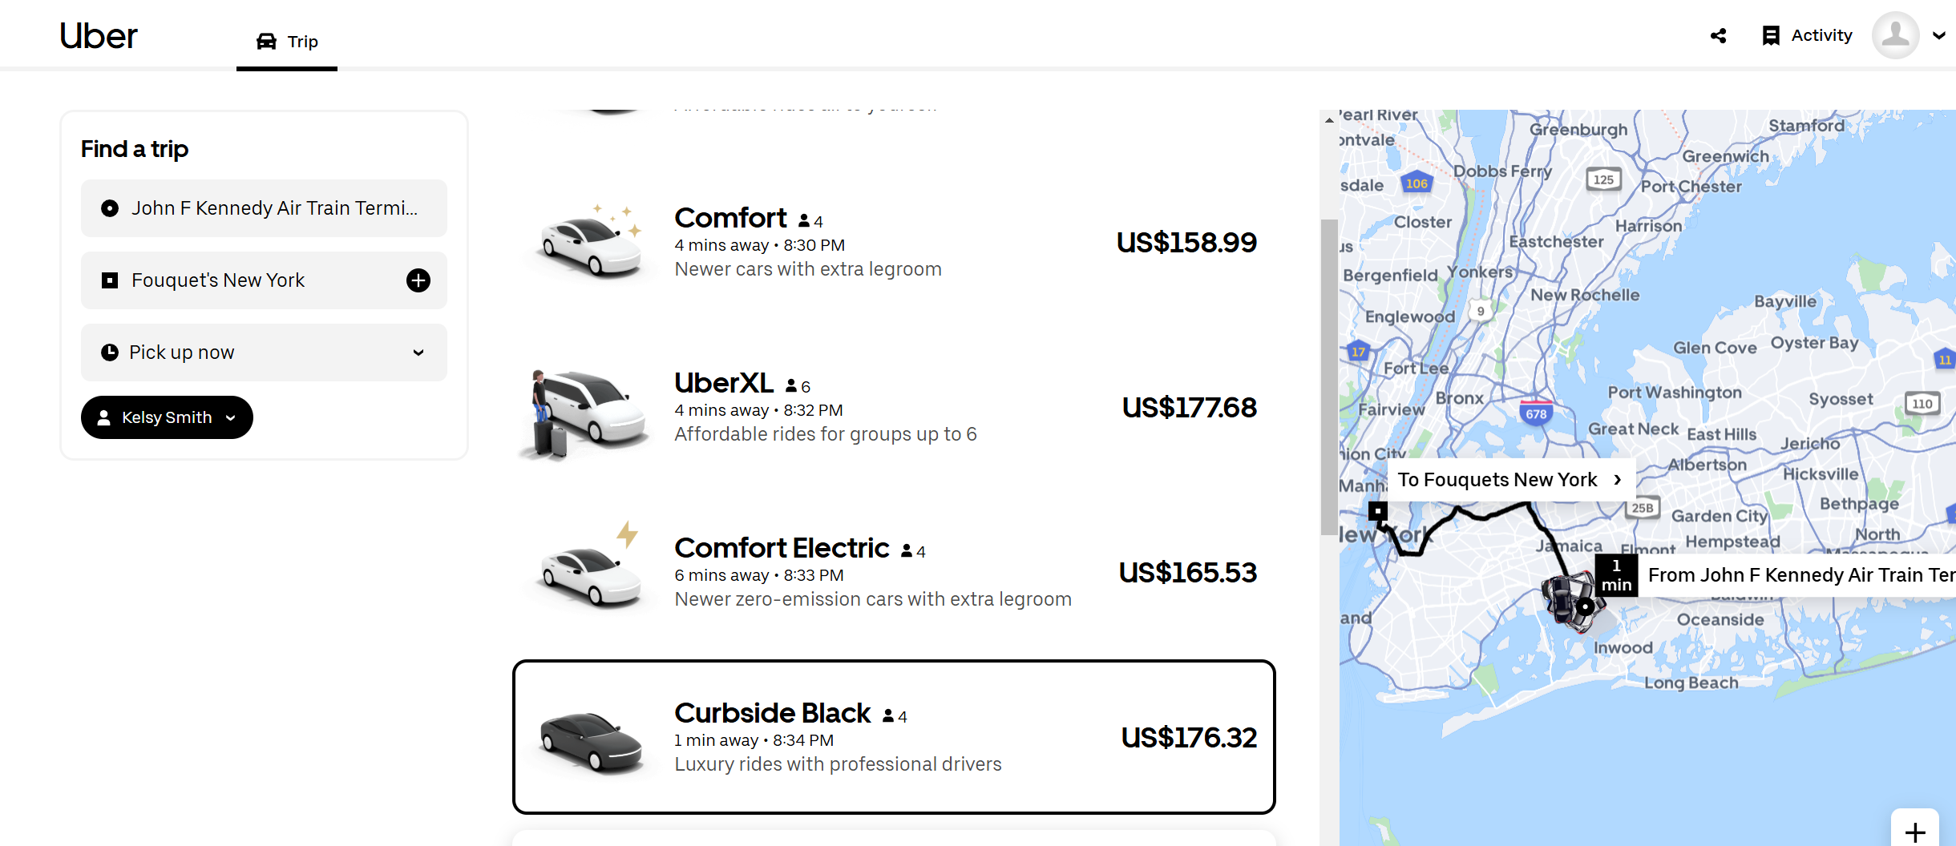The image size is (1956, 846).
Task: Click the share icon in the header
Action: point(1718,36)
